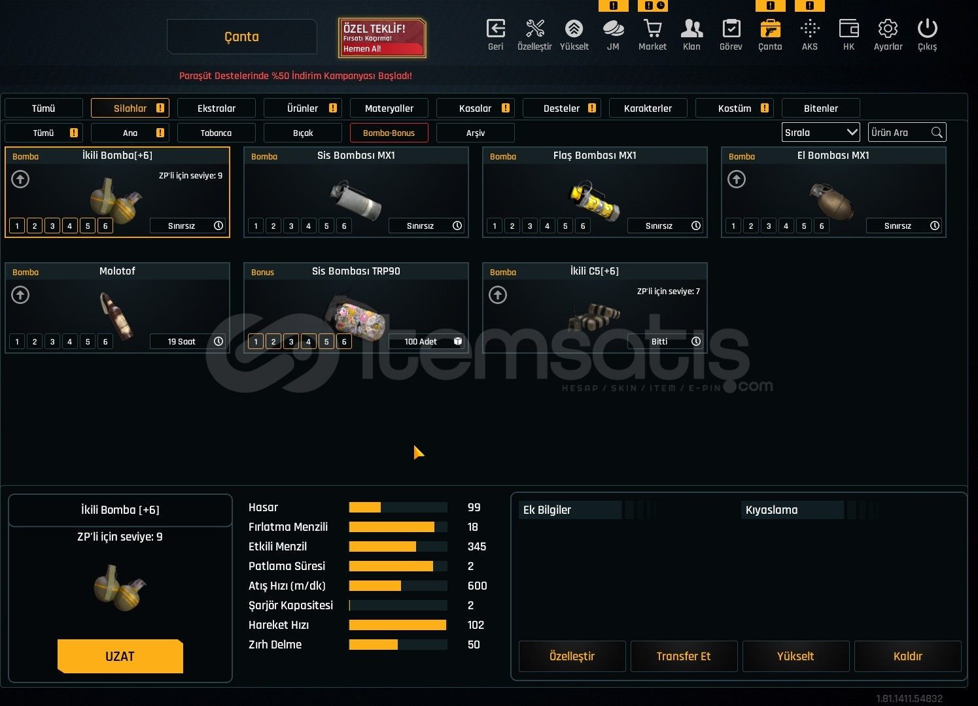Viewport: 978px width, 706px height.
Task: Toggle slot 3 on İkili Bomba[+6] card
Action: (52, 226)
